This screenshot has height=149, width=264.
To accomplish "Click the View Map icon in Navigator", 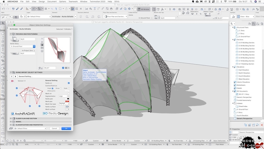I will pos(253,24).
